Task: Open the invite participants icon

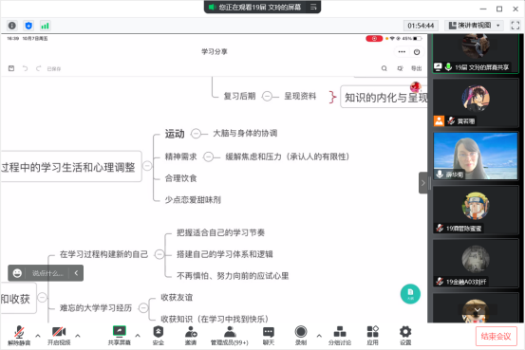Action: [x=191, y=335]
